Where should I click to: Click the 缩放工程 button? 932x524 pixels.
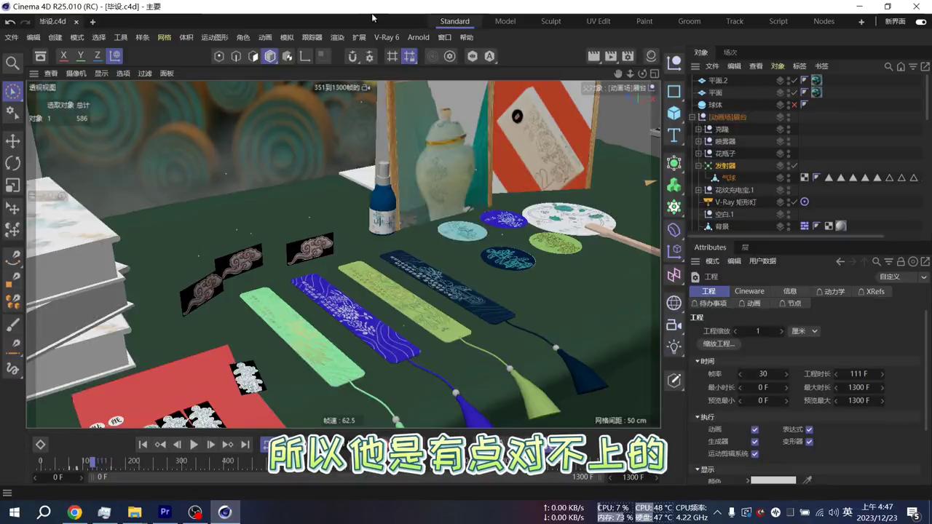[x=718, y=344]
